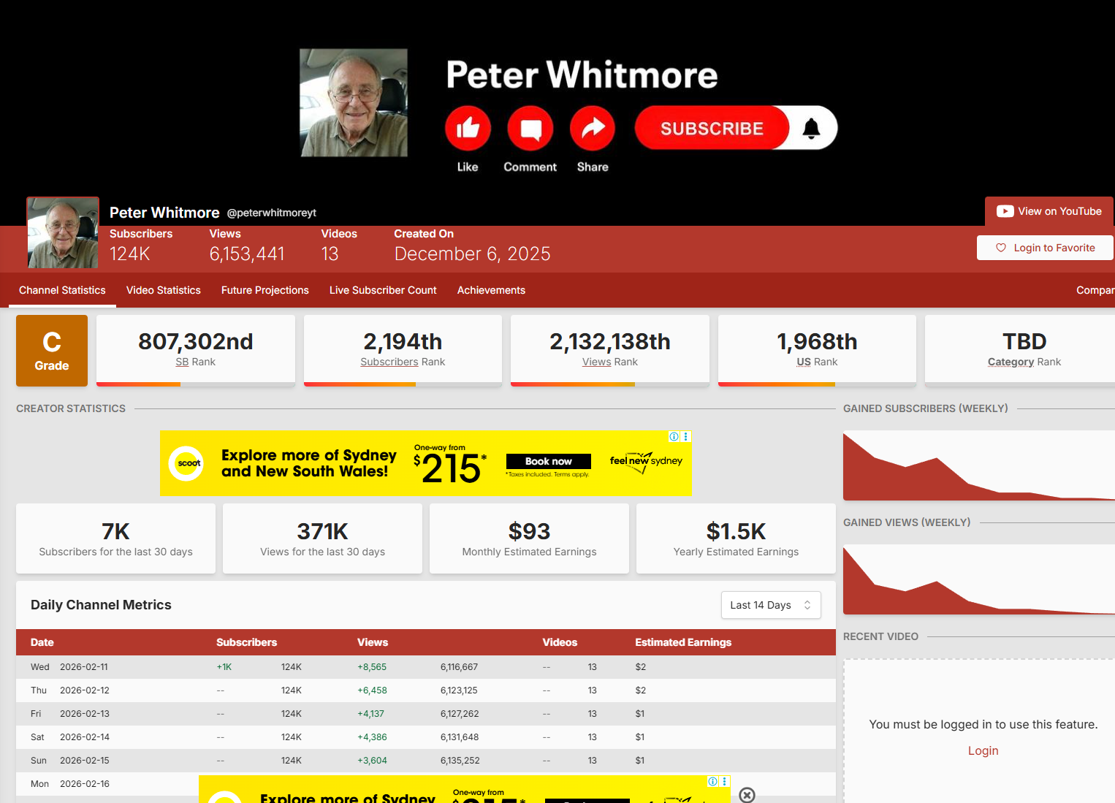Switch to the Video Statistics tab
1115x803 pixels.
[164, 290]
